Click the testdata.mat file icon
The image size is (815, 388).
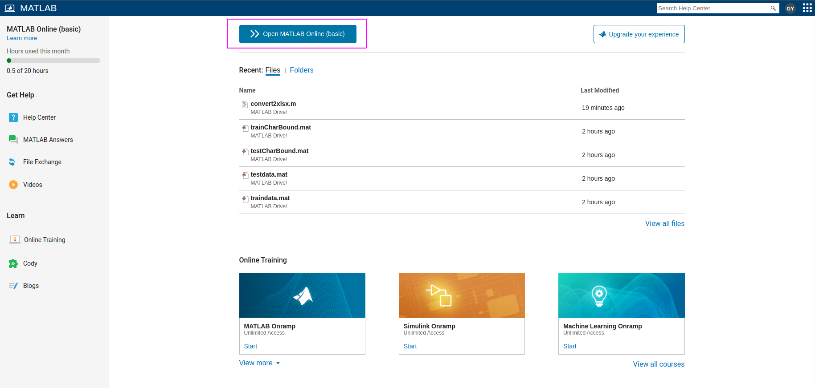click(x=245, y=175)
